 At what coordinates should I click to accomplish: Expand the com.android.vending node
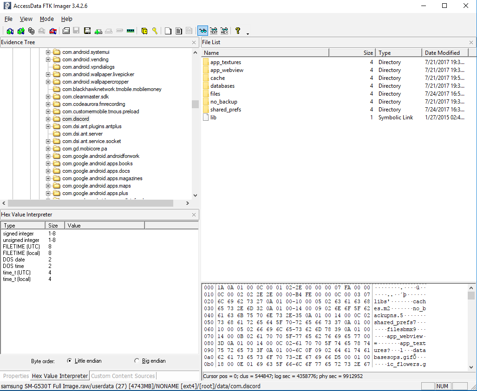[48, 59]
